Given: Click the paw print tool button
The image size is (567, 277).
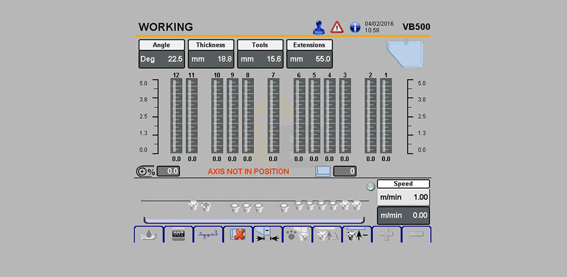Looking at the screenshot, I should pyautogui.click(x=297, y=235).
